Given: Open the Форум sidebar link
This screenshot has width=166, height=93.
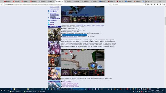Looking at the screenshot, I should [x=52, y=25].
